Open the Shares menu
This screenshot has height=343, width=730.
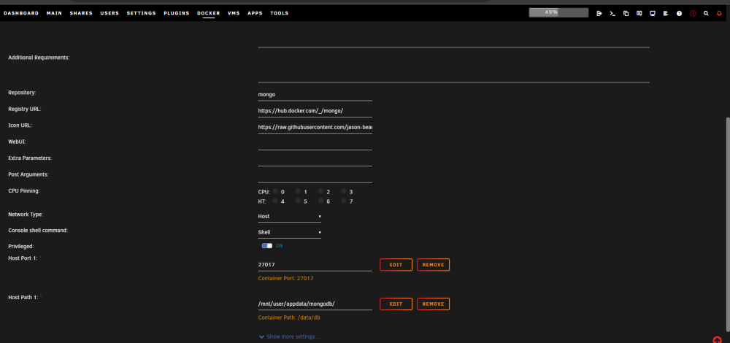click(x=81, y=13)
